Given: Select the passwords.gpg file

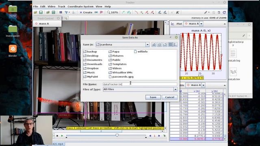Looking at the screenshot, I should click(121, 77).
